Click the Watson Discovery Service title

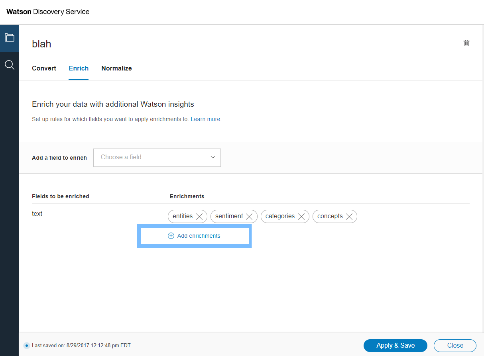click(x=48, y=12)
